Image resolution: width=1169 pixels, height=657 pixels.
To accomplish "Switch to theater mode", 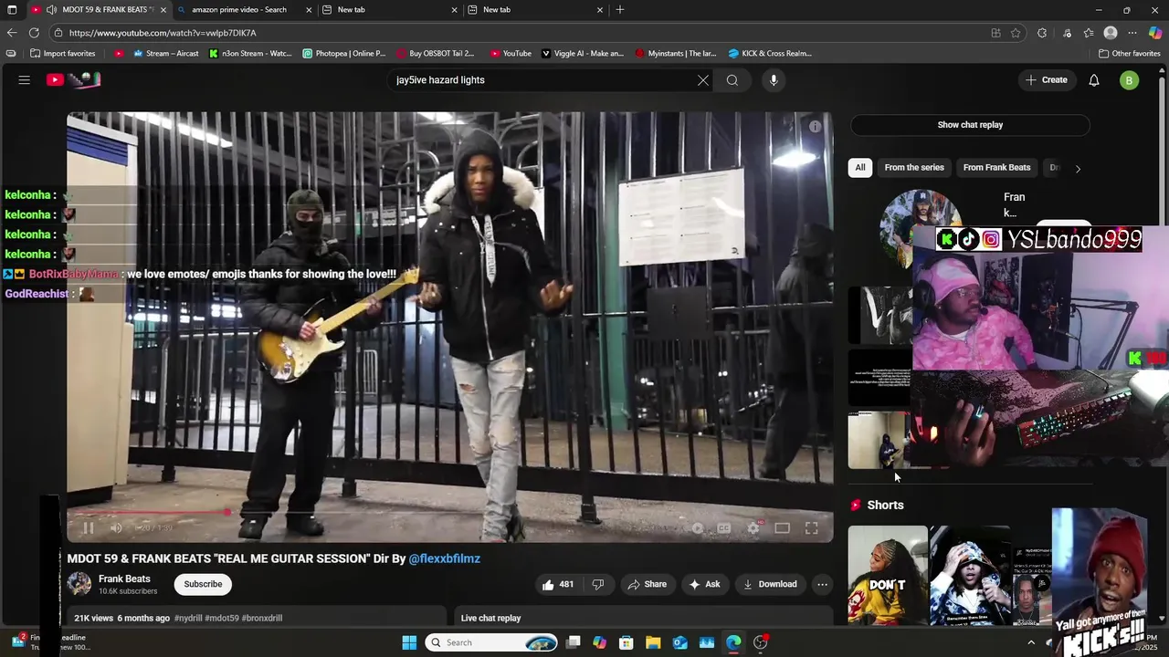I will tap(783, 527).
